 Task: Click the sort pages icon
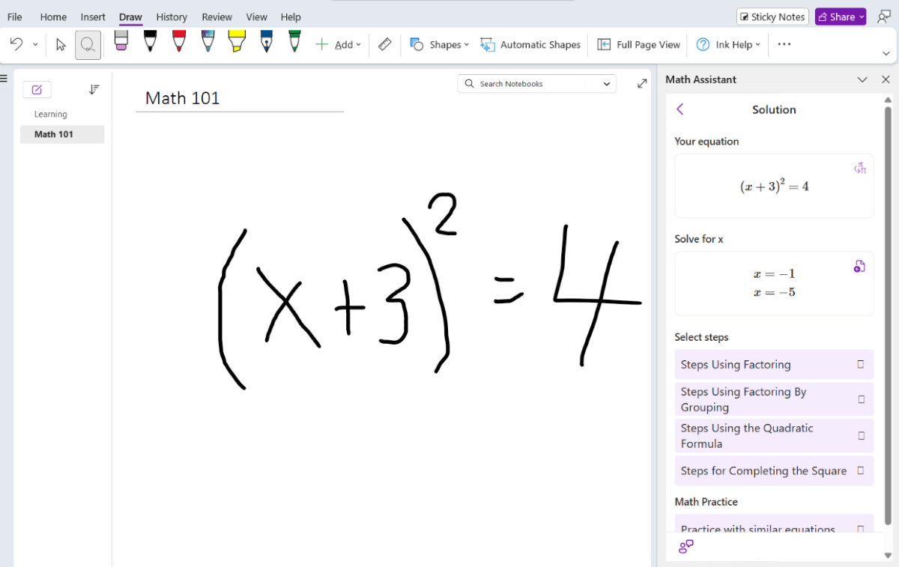(x=94, y=89)
